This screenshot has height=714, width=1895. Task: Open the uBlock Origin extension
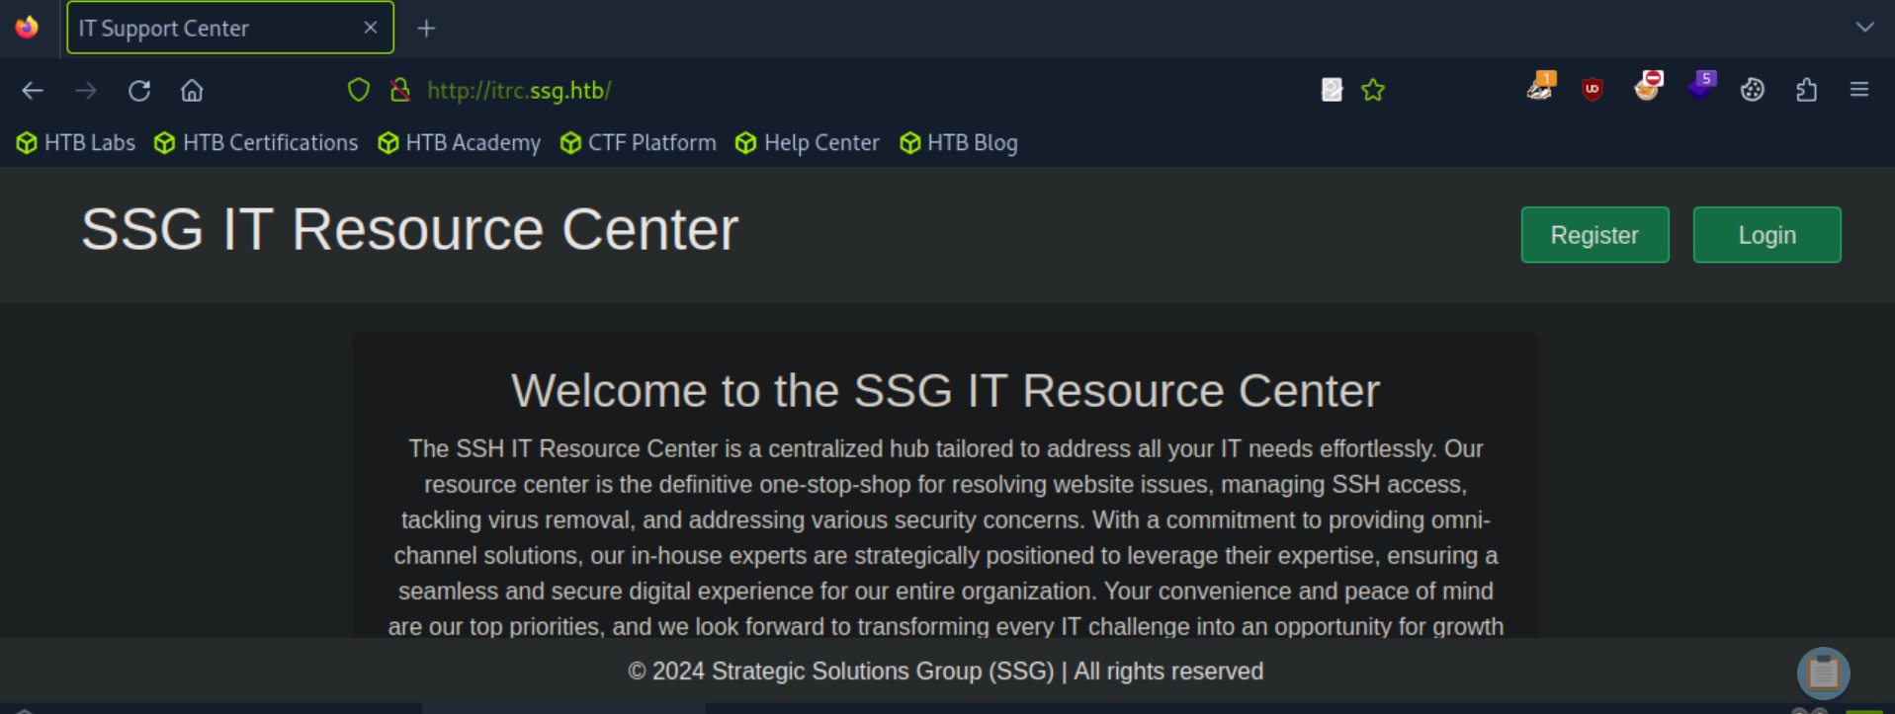click(x=1592, y=90)
